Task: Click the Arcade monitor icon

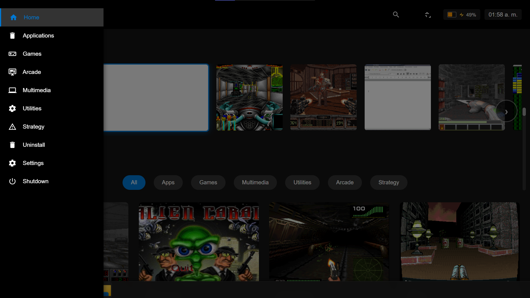Action: (x=12, y=72)
